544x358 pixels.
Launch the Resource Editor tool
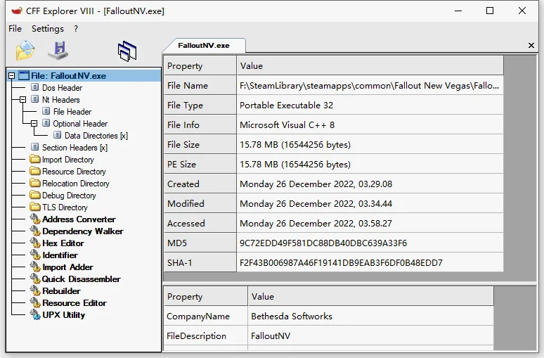point(75,303)
